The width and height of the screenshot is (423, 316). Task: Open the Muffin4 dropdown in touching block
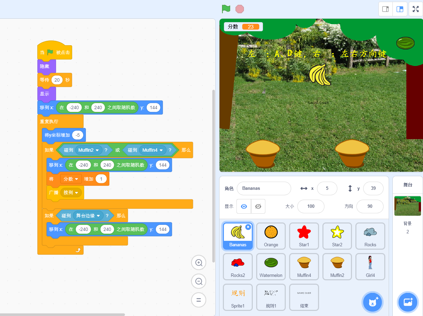click(161, 150)
